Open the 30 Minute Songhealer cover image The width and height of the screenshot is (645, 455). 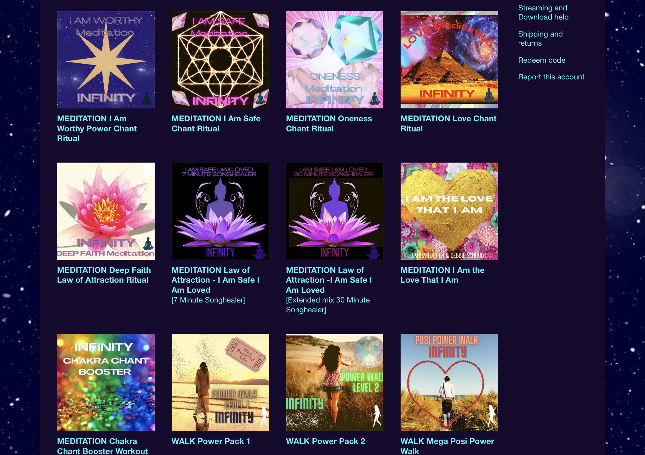334,211
